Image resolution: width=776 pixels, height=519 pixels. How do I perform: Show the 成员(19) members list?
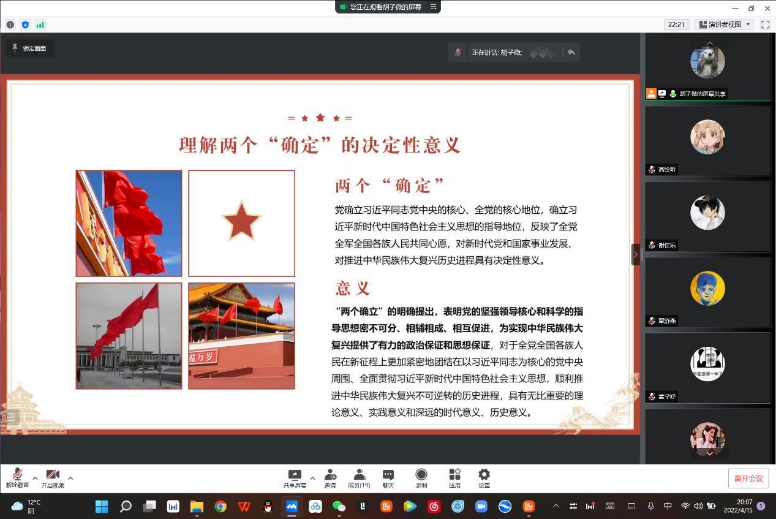click(359, 477)
